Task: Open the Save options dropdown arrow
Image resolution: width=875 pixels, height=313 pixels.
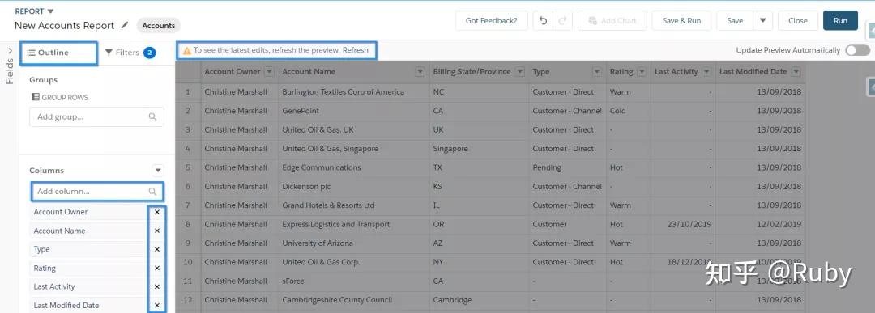Action: point(762,20)
